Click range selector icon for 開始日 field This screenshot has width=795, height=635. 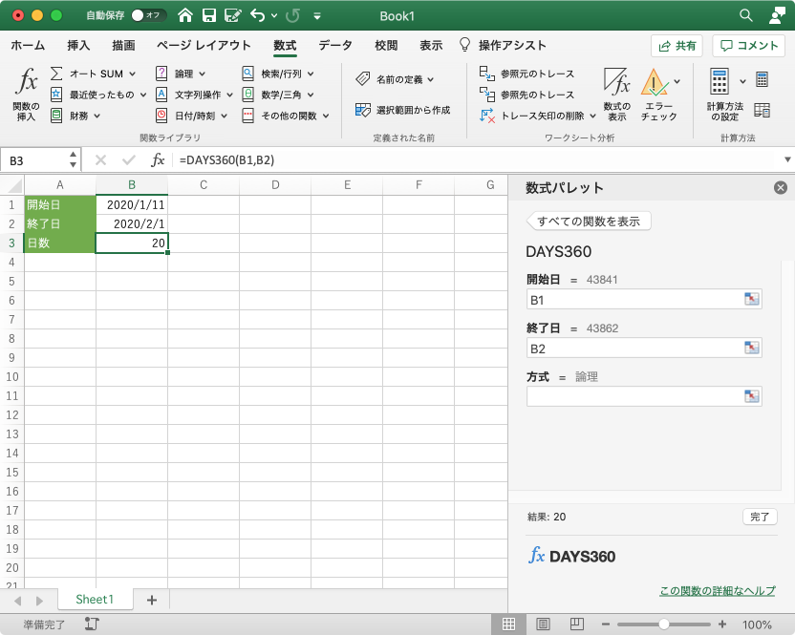751,299
